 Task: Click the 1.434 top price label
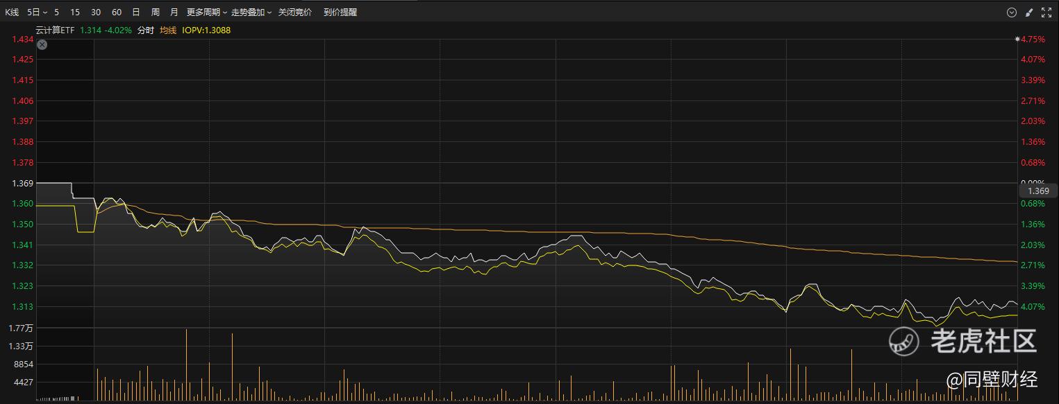tap(23, 39)
